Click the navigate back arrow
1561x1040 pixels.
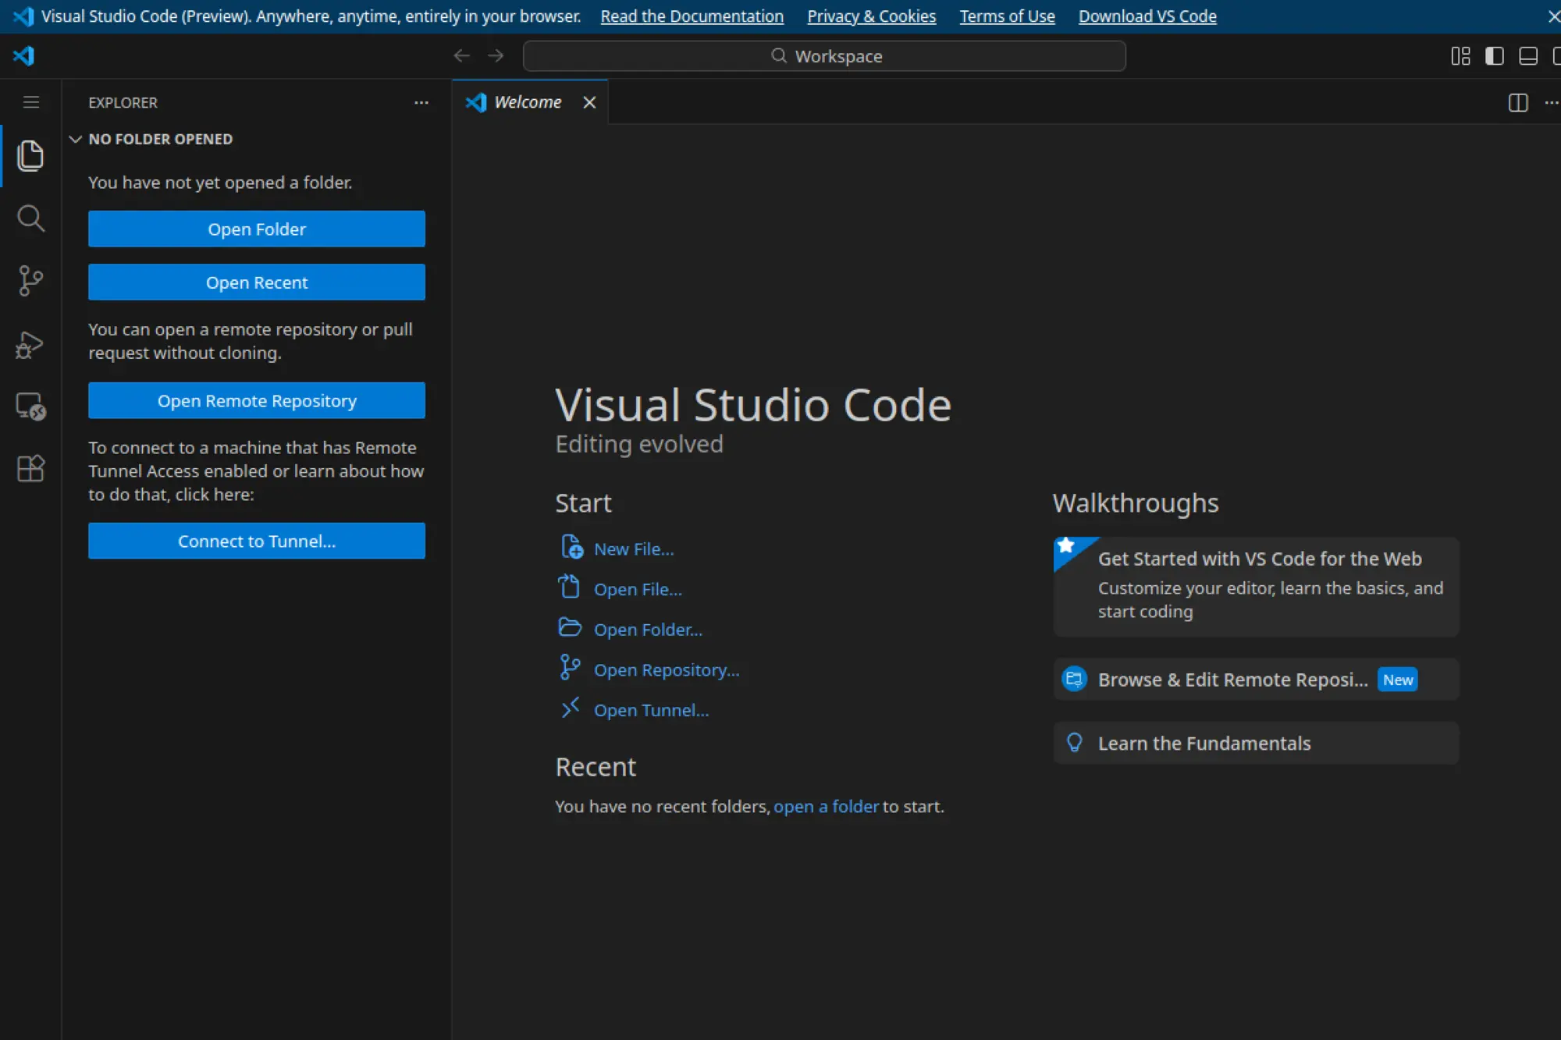pos(461,55)
